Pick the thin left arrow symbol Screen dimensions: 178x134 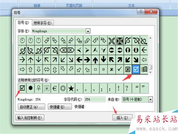tap(144, 50)
